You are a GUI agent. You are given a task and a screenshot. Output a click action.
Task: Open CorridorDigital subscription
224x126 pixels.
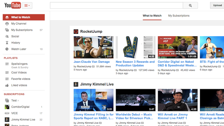point(20,107)
